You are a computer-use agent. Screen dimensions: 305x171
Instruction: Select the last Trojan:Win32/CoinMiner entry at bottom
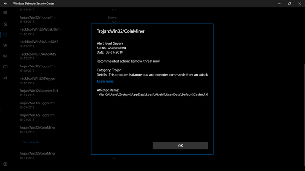[x=37, y=155]
